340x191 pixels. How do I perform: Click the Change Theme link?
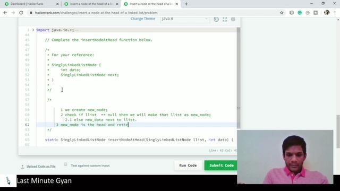(x=143, y=19)
